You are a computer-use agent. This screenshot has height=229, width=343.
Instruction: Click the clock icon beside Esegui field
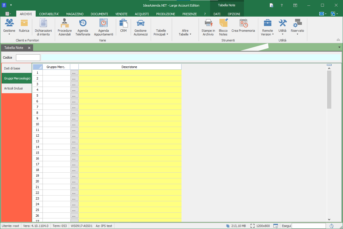point(332,226)
